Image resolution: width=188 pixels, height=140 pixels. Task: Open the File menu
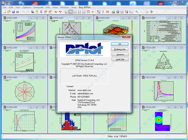5,7
